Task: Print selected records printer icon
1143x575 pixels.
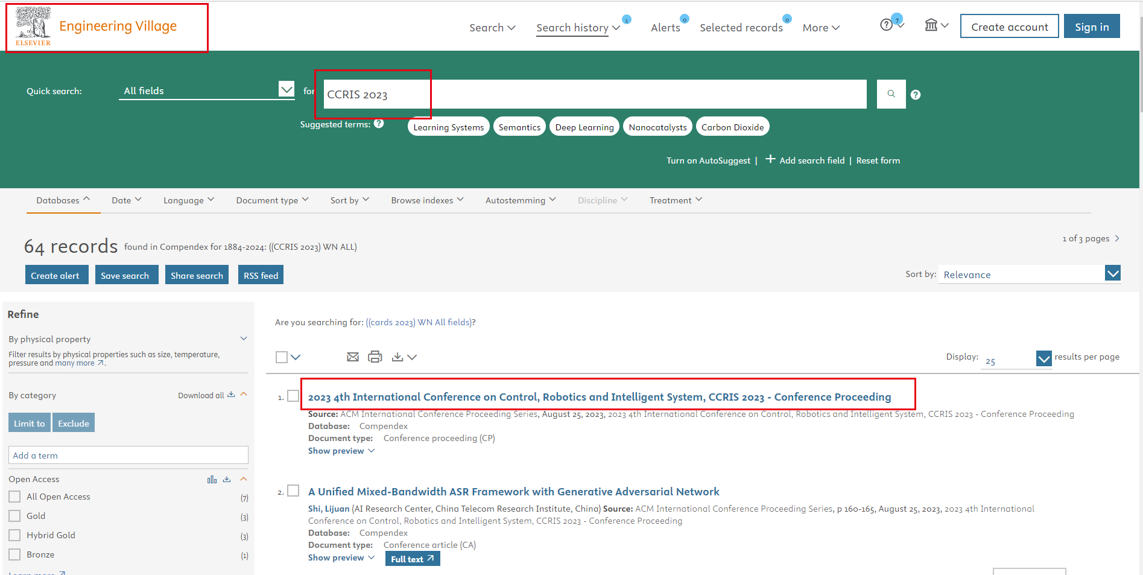Action: (x=375, y=357)
